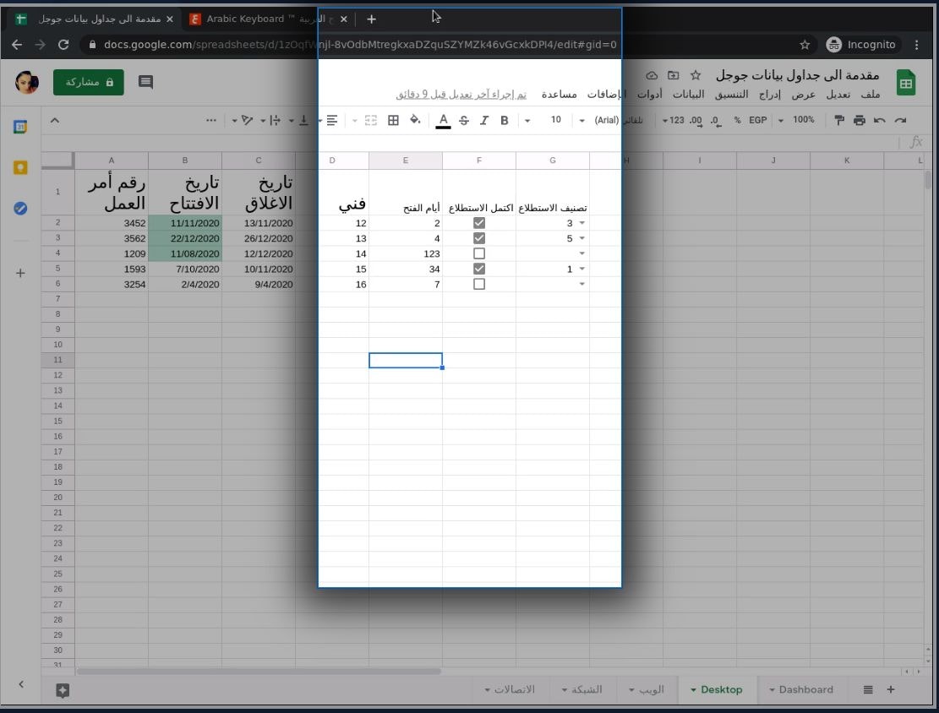Open Google Calendar side panel
Screen dimensions: 939x713
(20, 127)
